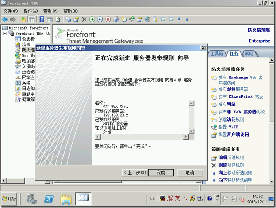Click the show/hide console tree toolbar icon
This screenshot has height=208, width=276.
[x=32, y=19]
